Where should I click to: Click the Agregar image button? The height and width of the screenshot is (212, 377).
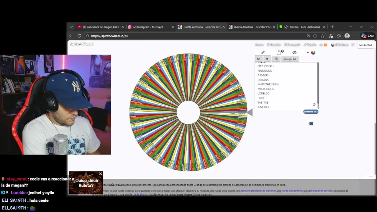(x=289, y=59)
